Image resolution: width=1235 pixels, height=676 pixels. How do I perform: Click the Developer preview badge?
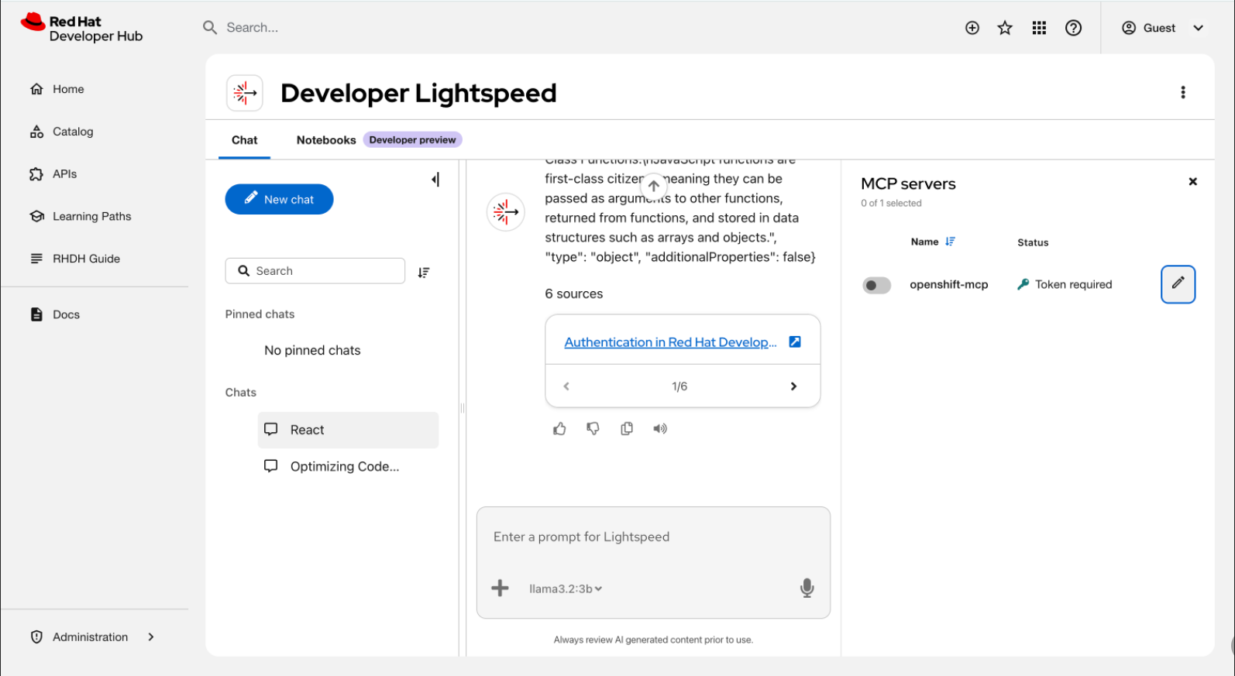pos(412,140)
